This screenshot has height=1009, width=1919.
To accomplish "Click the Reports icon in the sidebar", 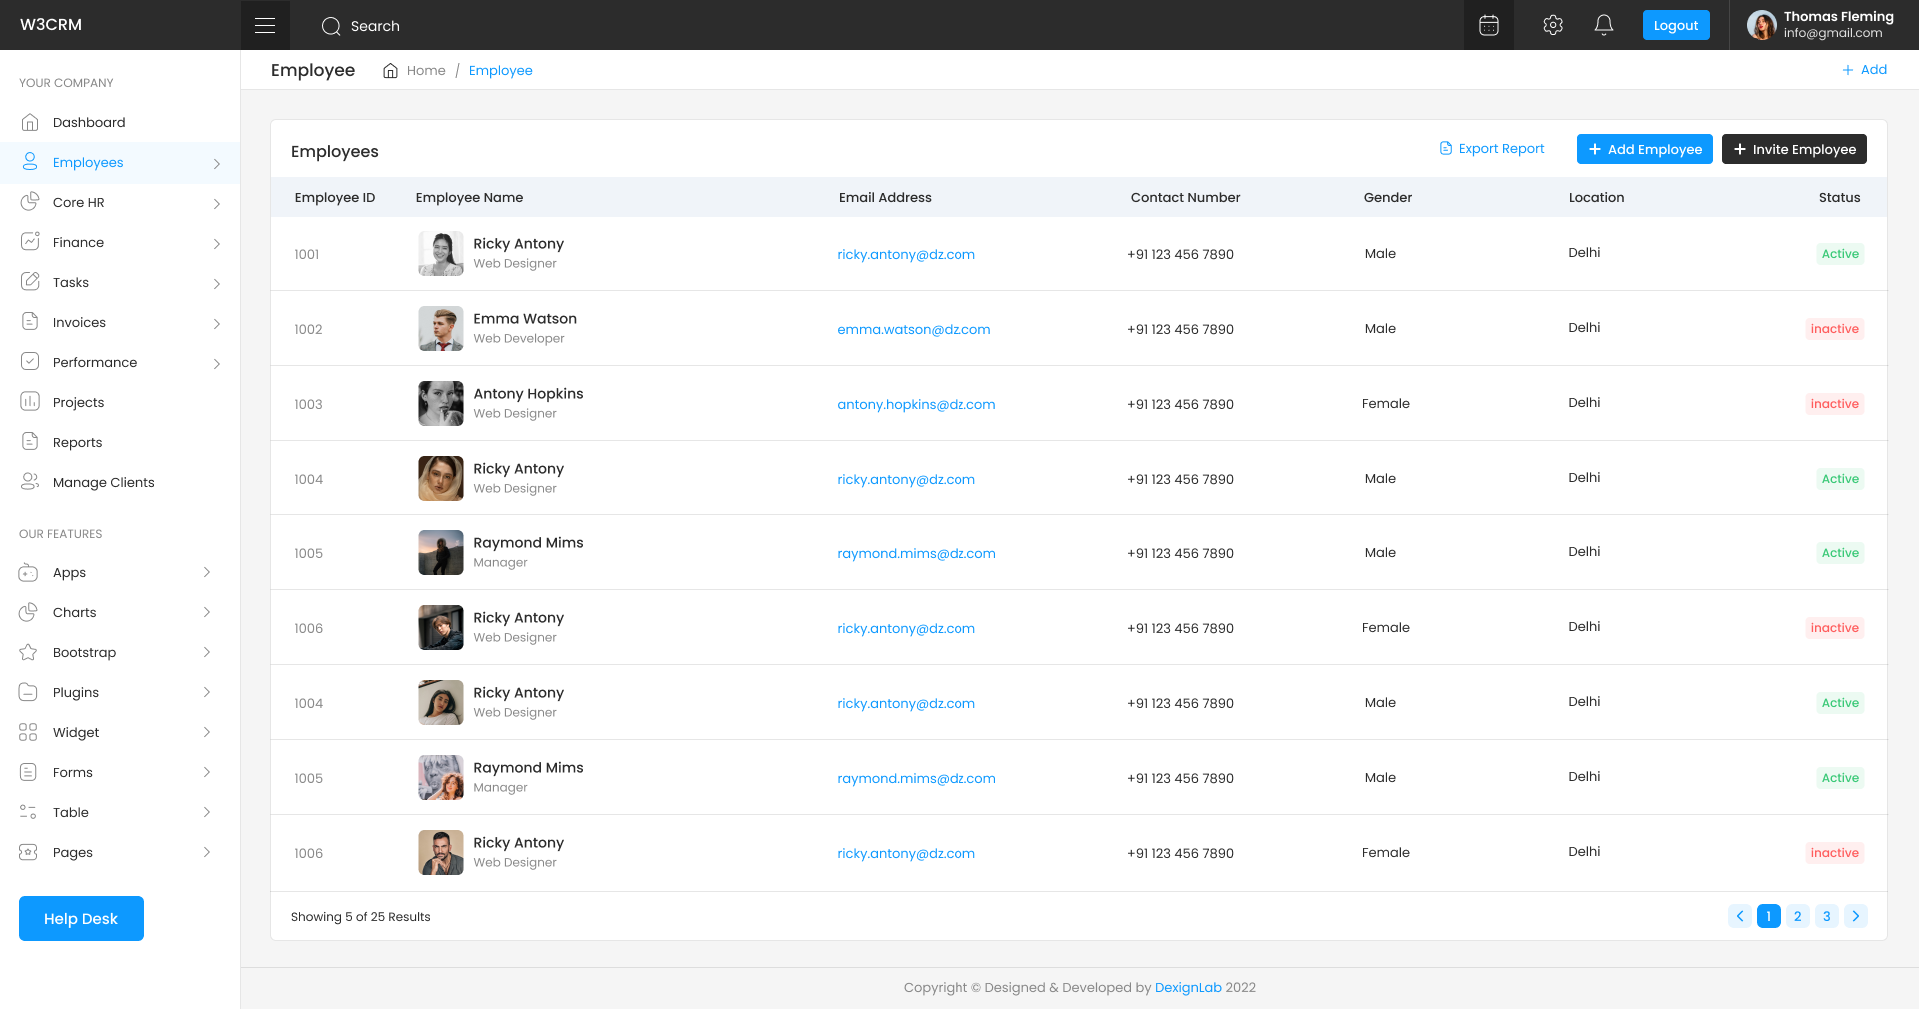I will pyautogui.click(x=31, y=442).
